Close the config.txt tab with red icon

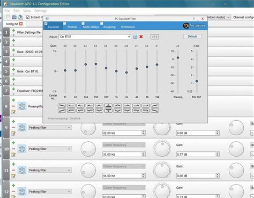coord(21,24)
